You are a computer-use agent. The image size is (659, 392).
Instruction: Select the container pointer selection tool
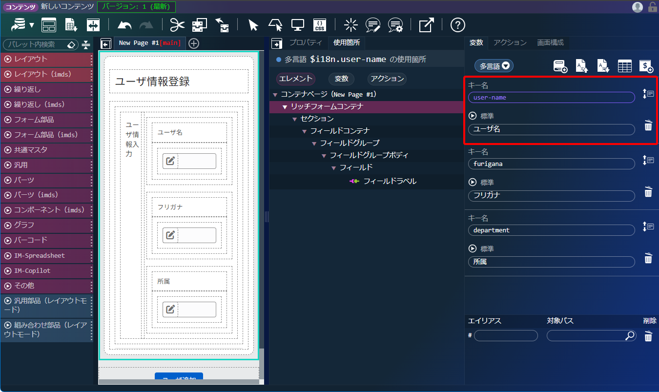pyautogui.click(x=275, y=25)
